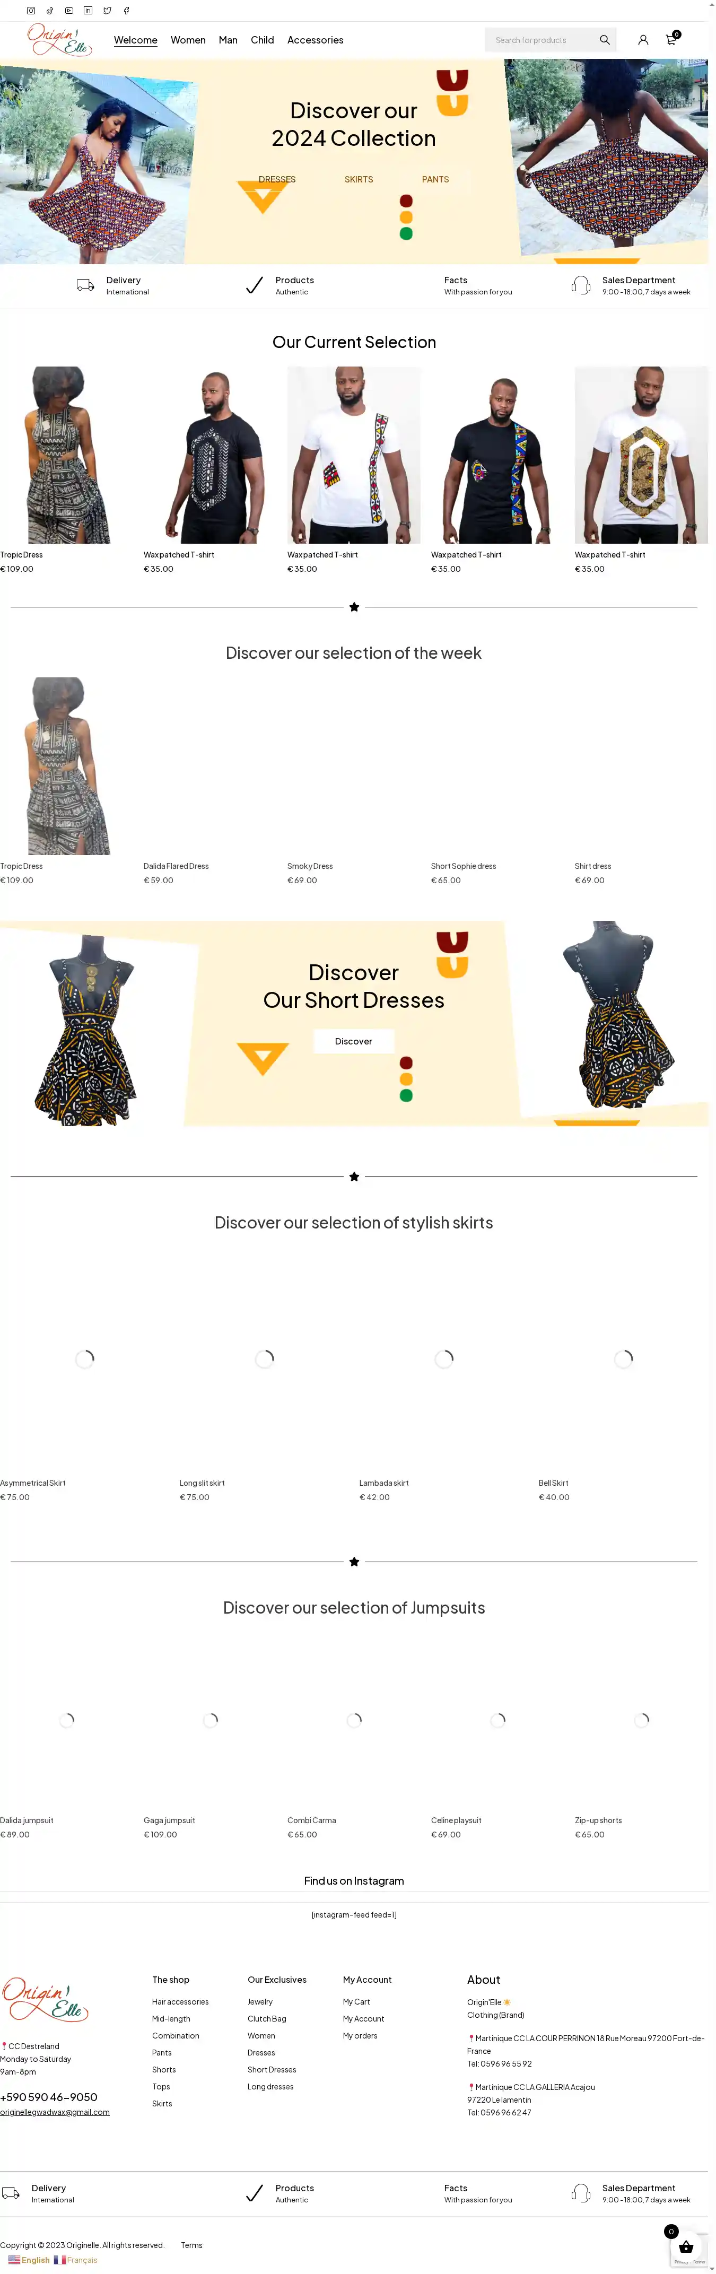
Task: Open the Accessories menu
Action: tap(315, 40)
